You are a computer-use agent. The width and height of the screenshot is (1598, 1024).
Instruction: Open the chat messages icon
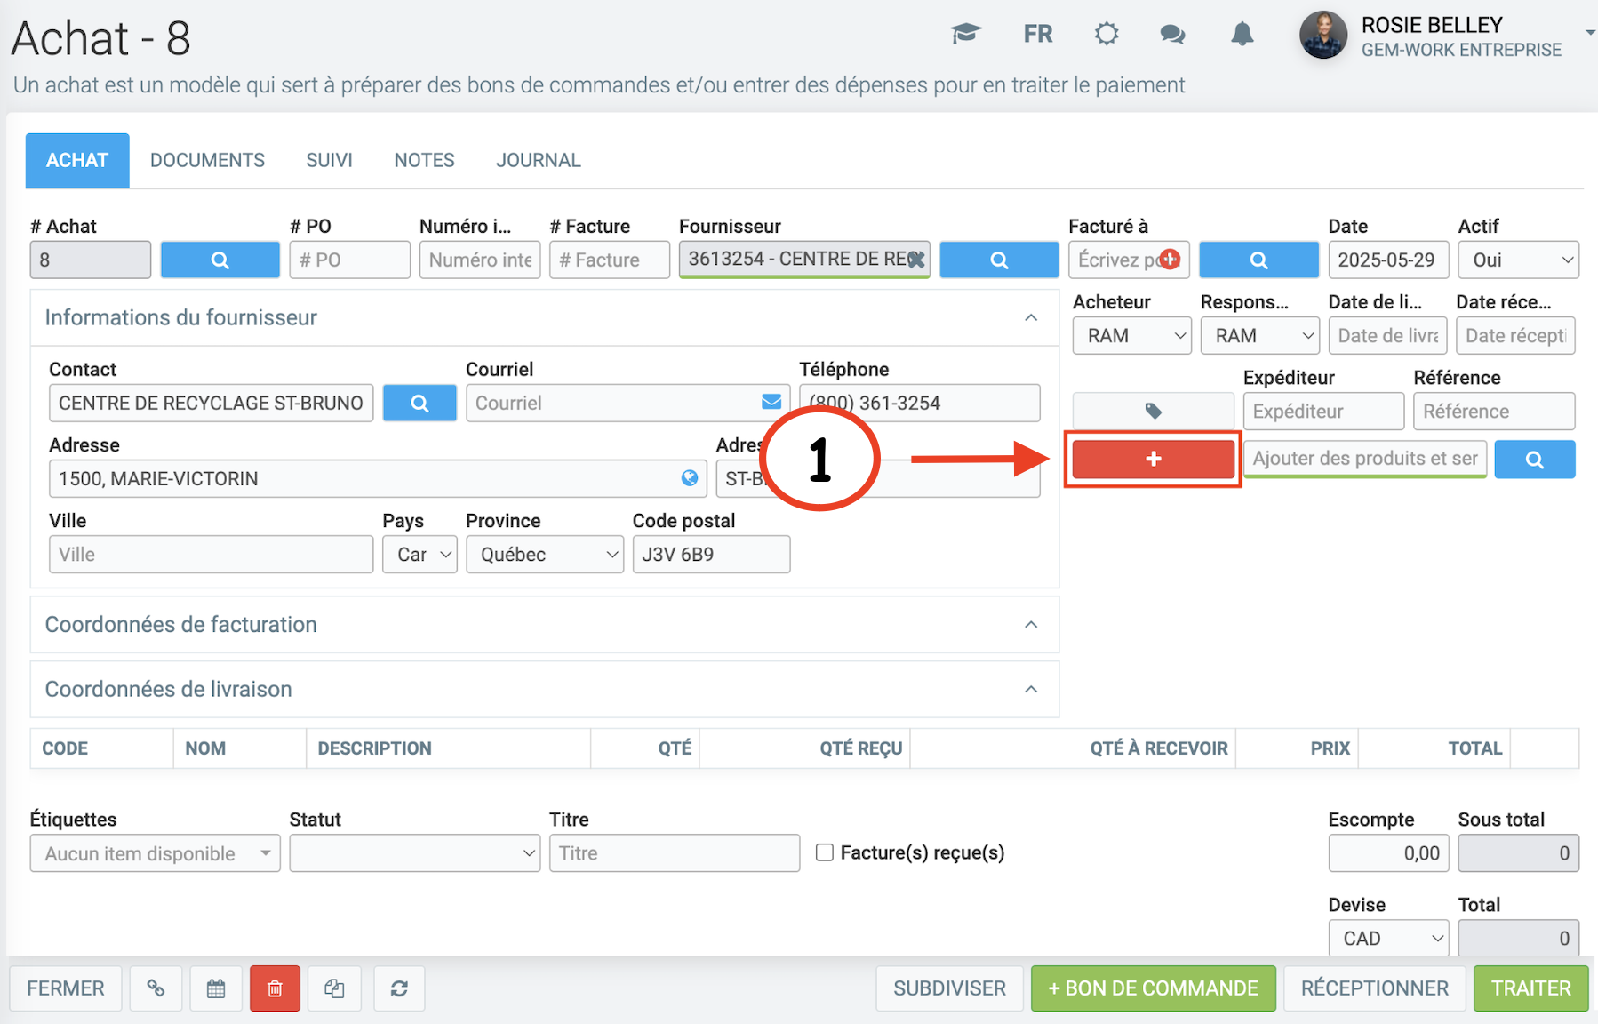coord(1172,35)
